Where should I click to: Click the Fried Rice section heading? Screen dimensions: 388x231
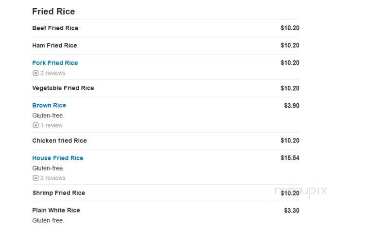[x=53, y=11]
